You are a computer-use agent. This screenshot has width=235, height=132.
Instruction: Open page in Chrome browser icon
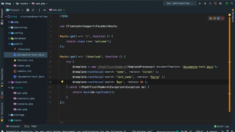pos(210,18)
